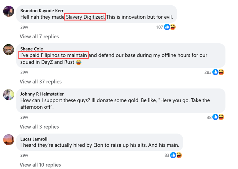Click Lucas Jamroll's name link
This screenshot has width=238, height=169.
(34, 139)
